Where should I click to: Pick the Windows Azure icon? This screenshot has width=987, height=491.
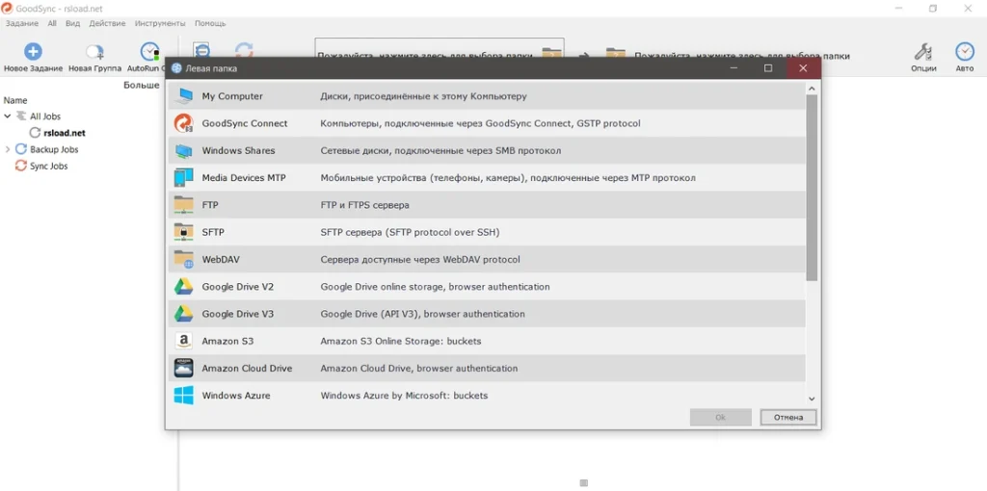[183, 396]
